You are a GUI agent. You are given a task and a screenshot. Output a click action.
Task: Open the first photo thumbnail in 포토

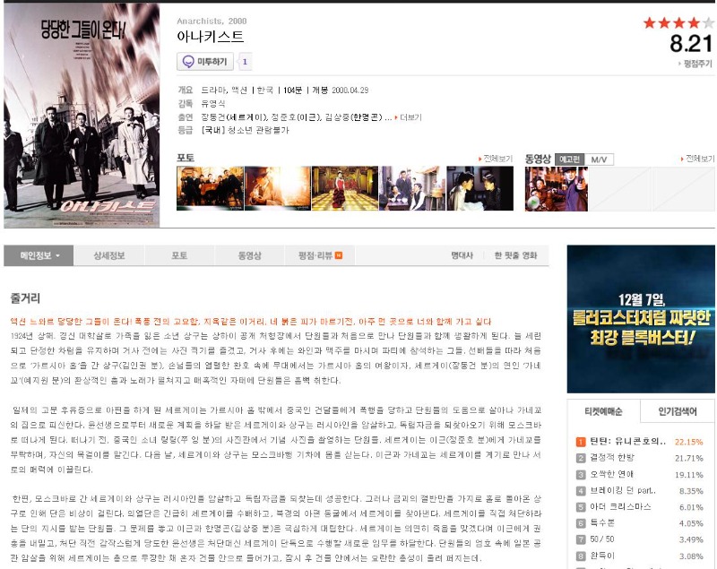(210, 188)
